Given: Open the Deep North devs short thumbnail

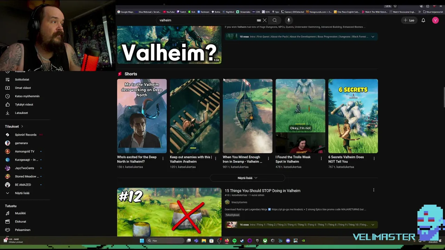Looking at the screenshot, I should coord(142,116).
